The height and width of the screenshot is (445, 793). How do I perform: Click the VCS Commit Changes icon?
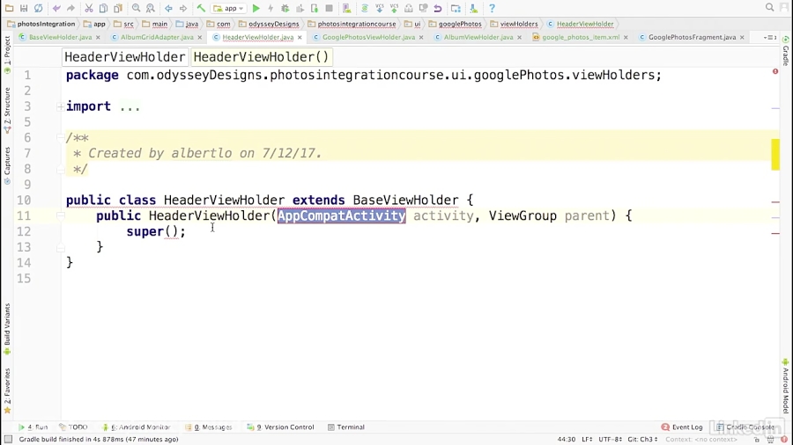(x=394, y=8)
